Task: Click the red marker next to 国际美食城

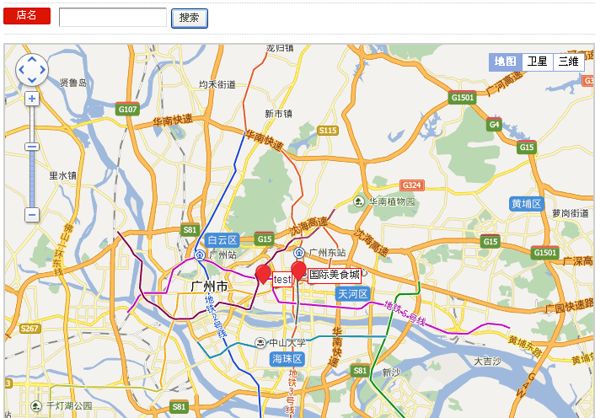Action: 298,271
